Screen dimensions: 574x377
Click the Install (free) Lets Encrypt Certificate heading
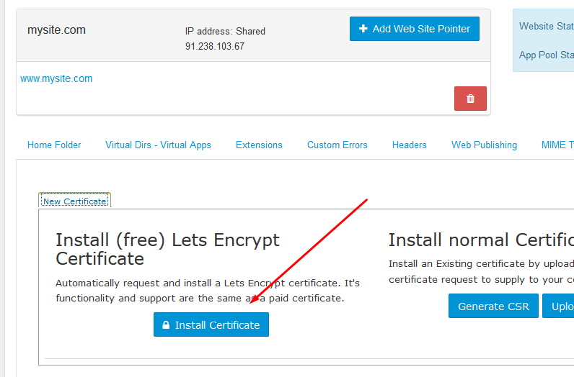pos(168,249)
